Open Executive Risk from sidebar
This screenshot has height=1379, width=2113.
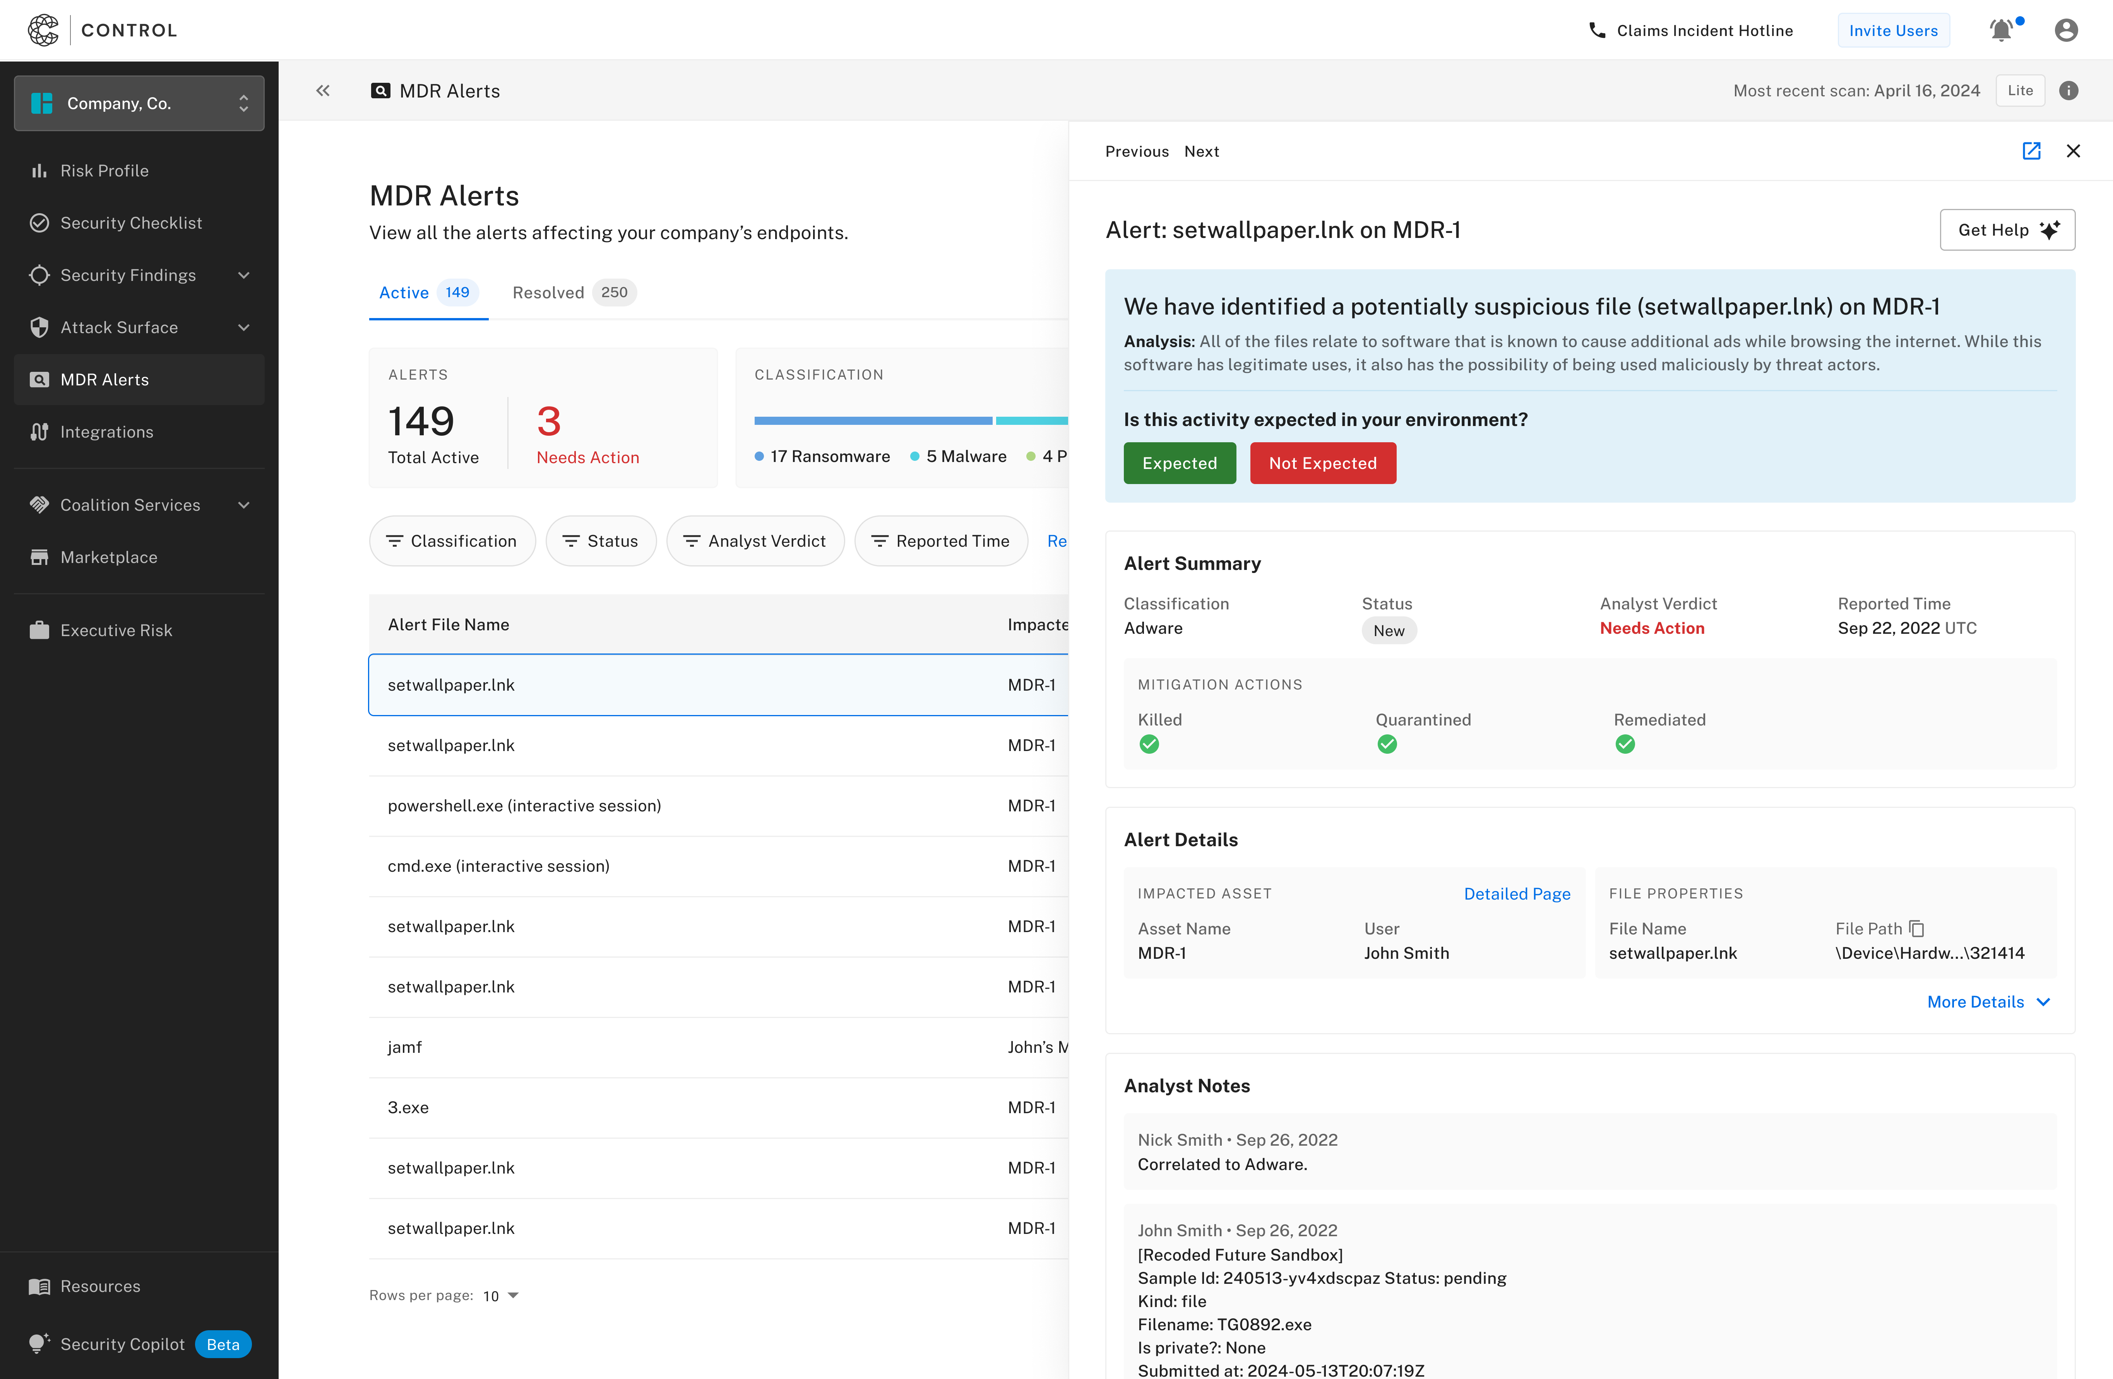(x=139, y=630)
